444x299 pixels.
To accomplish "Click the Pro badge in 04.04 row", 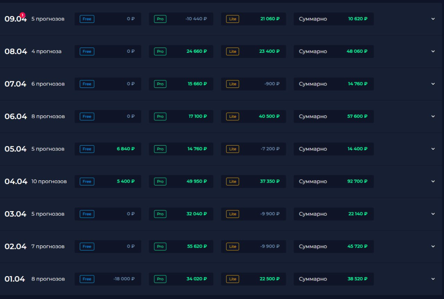I will click(160, 182).
